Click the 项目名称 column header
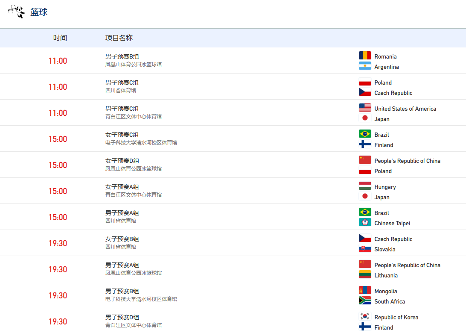Viewport: 466px width, 336px height. tap(119, 38)
